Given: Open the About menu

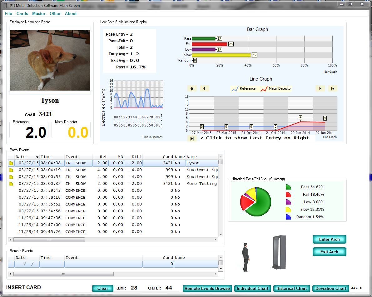Looking at the screenshot, I should 71,13.
